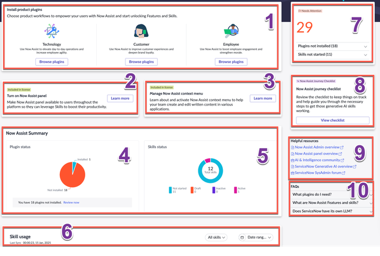Expand the FAQ What are Now Assist Features and skills?

pyautogui.click(x=331, y=203)
